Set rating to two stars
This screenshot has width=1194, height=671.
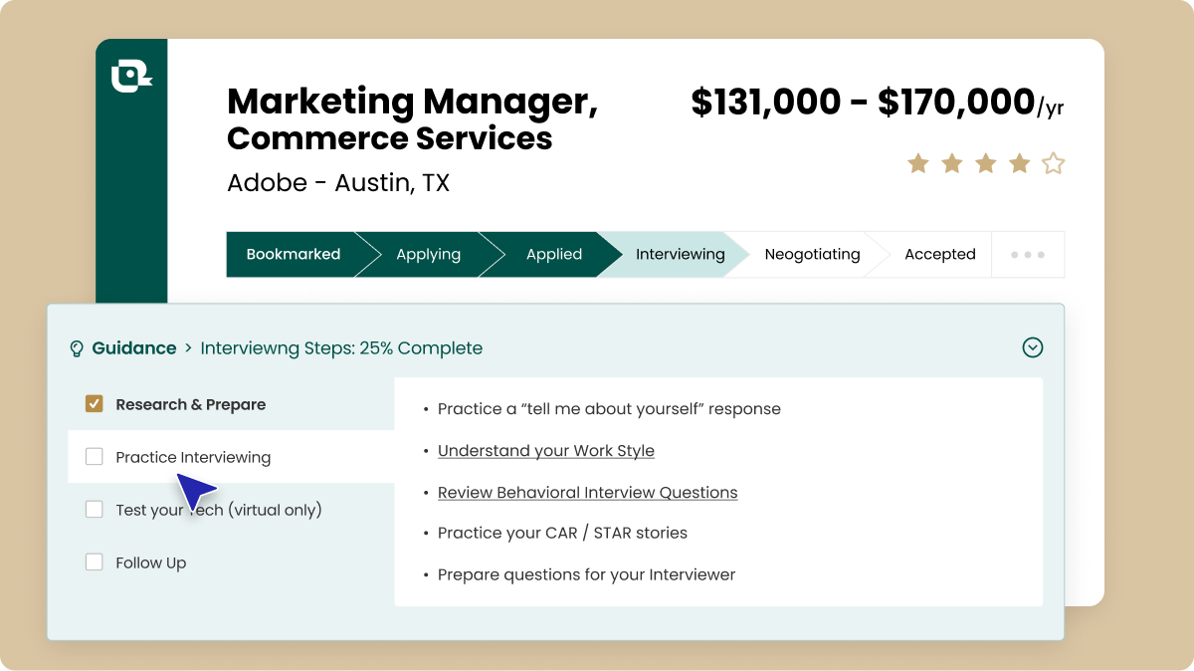coord(951,163)
